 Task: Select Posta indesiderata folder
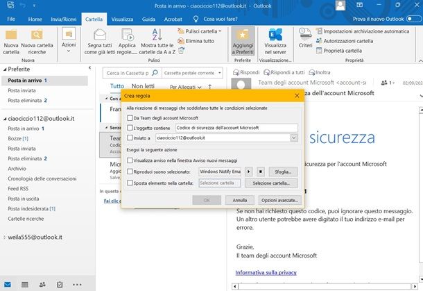coord(31,208)
